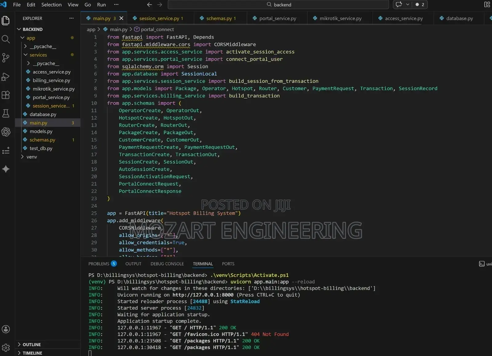
Task: Switch to the mikrotik_service.py editor tab
Action: 340,18
